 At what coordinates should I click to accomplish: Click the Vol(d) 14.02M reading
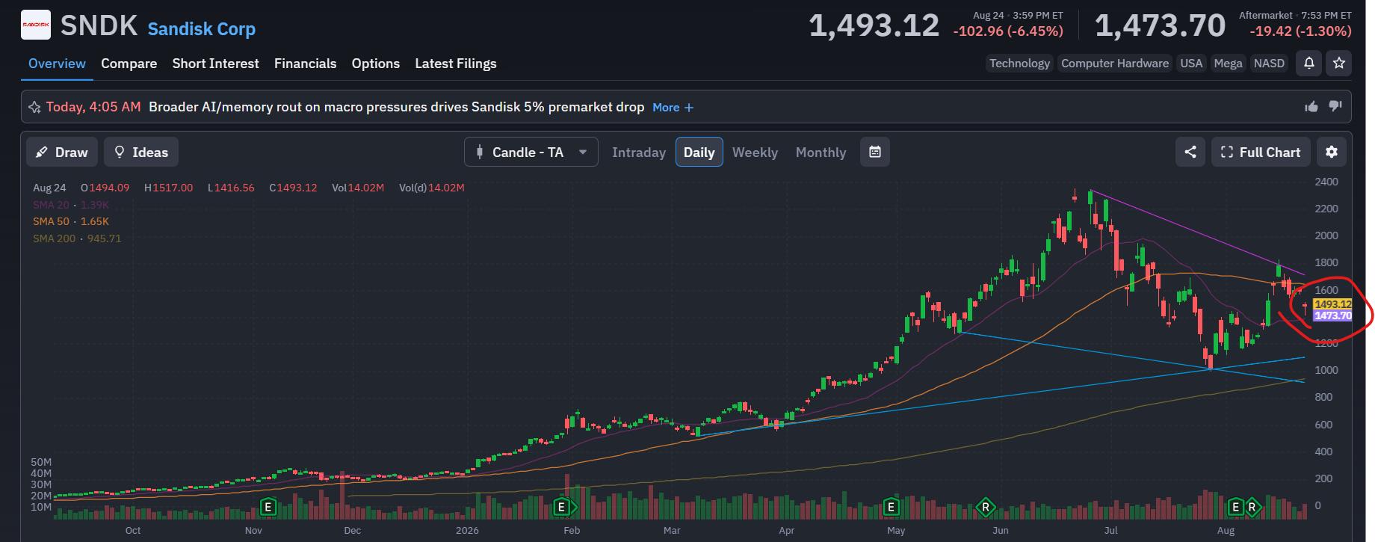click(x=432, y=188)
